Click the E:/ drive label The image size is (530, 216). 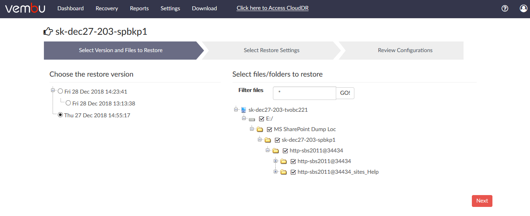tap(270, 118)
